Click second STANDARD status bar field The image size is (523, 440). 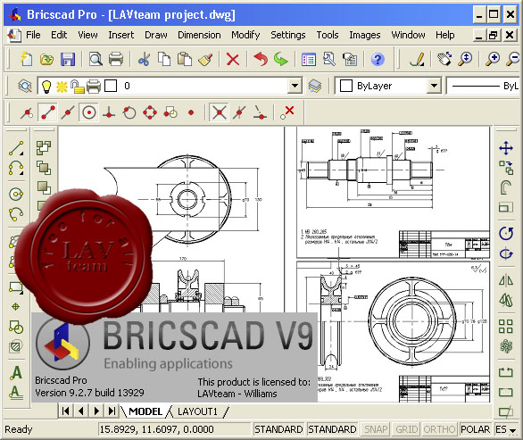tap(332, 429)
